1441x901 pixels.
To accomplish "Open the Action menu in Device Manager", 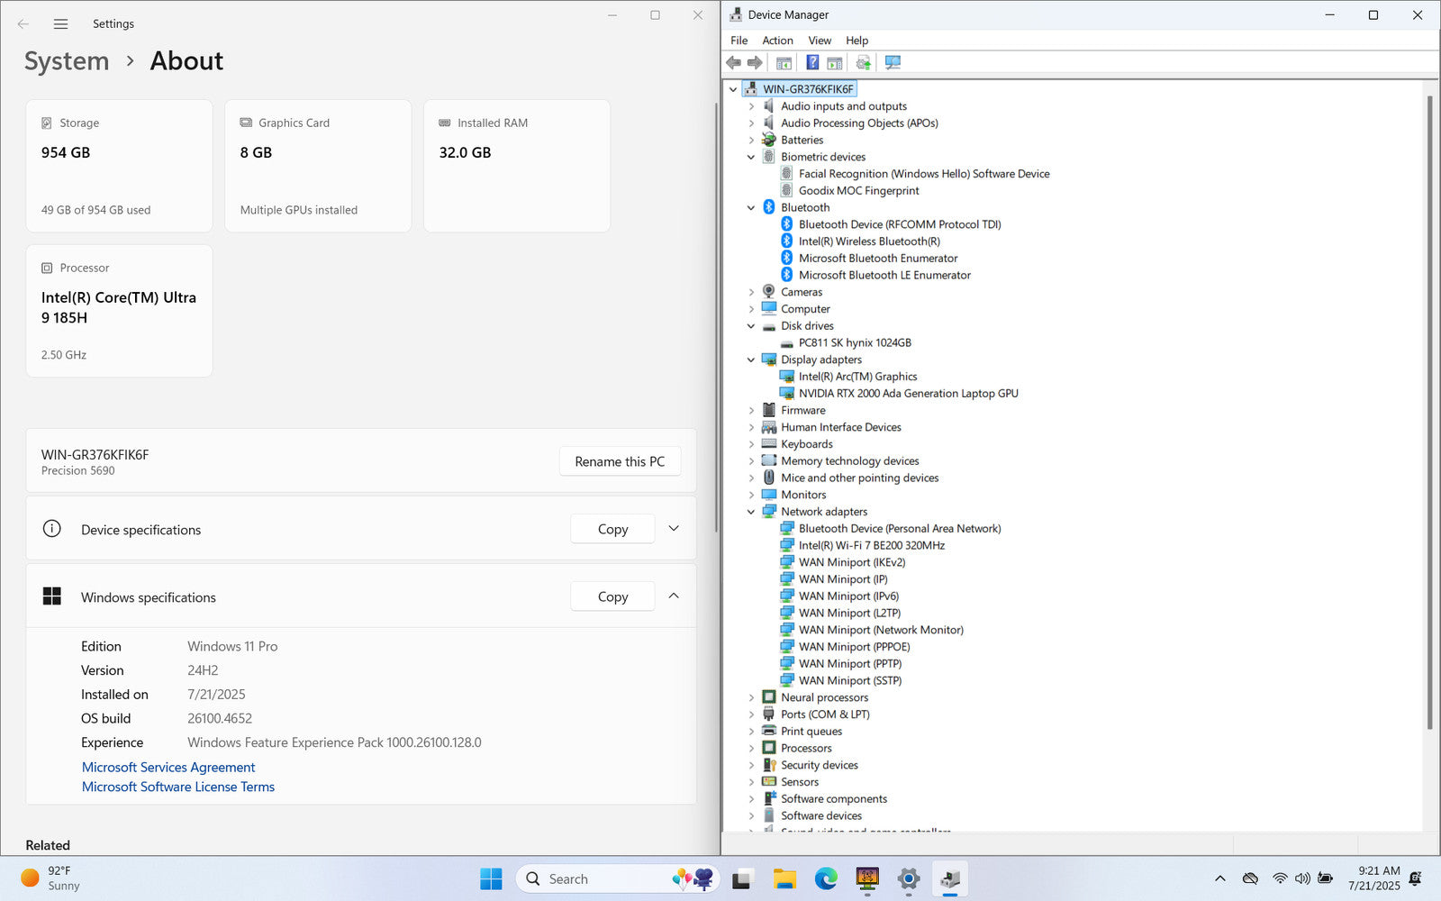I will pos(777,41).
